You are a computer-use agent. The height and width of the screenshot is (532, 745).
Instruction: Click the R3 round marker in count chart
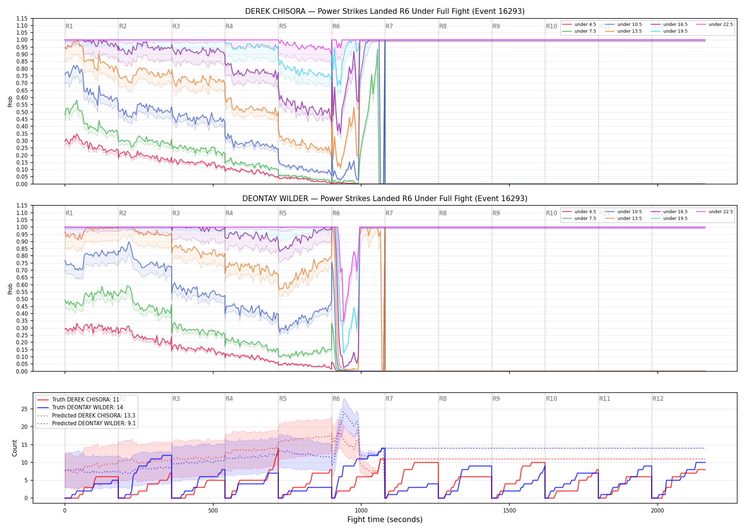176,399
